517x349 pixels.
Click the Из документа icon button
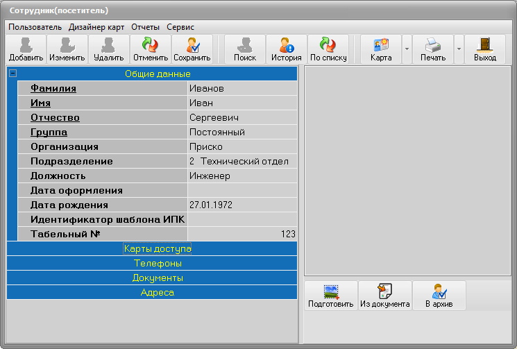[385, 296]
